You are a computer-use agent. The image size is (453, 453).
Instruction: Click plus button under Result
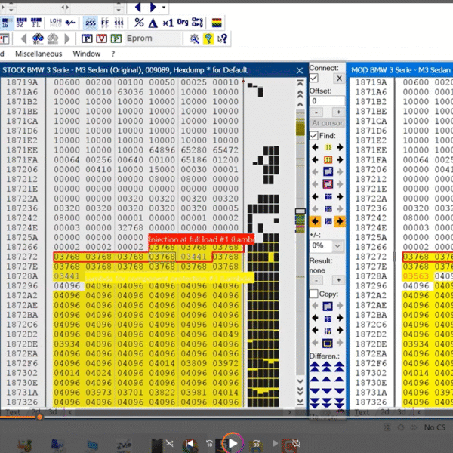point(338,280)
